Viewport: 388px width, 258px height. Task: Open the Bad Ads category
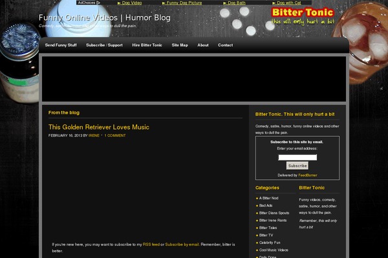pyautogui.click(x=266, y=205)
